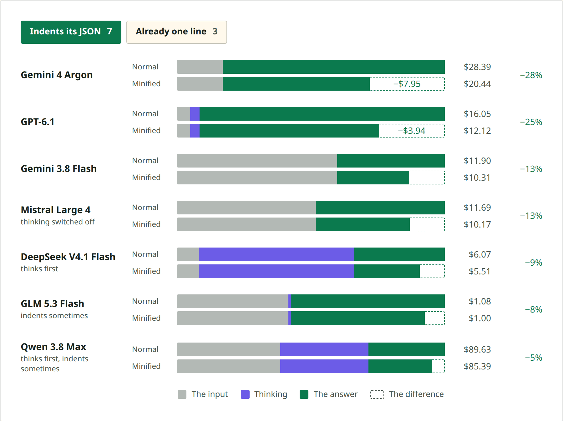
Task: Click the −8% savings figure
Action: click(534, 310)
